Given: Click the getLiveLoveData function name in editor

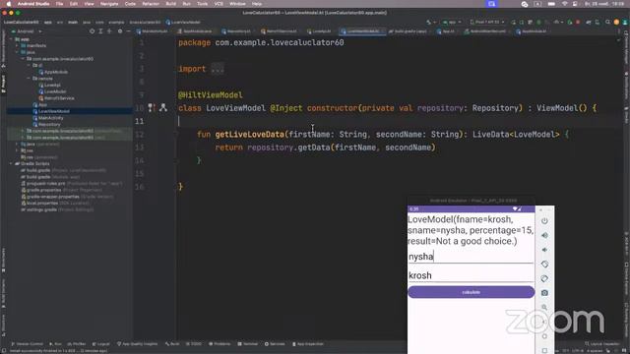Looking at the screenshot, I should point(249,134).
